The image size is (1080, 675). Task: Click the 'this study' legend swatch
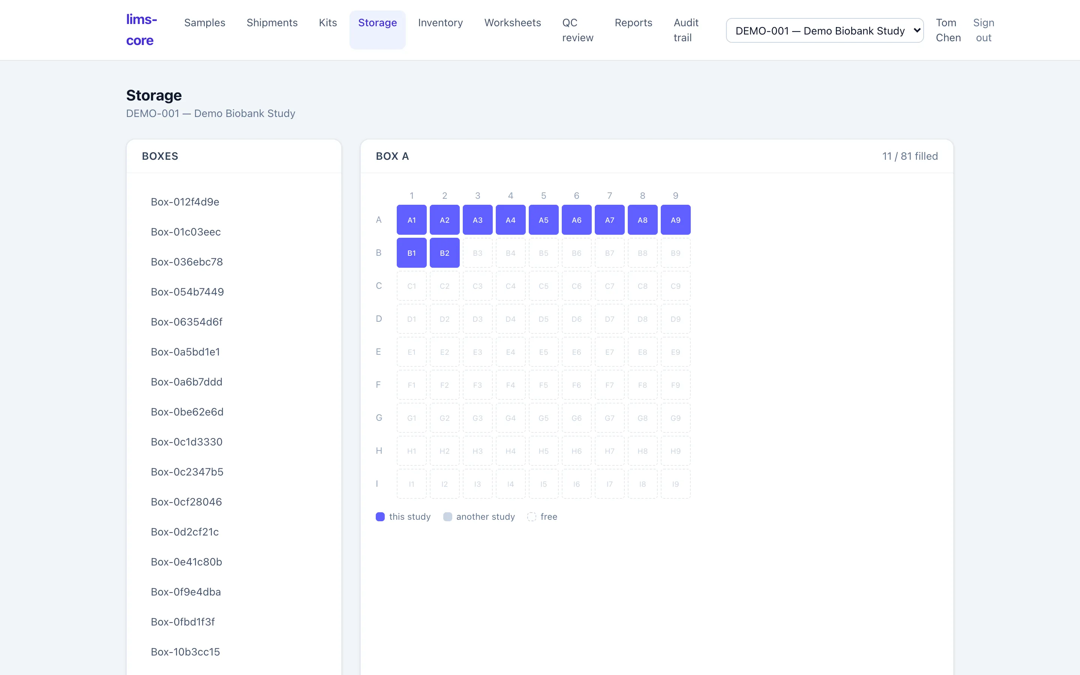point(380,516)
